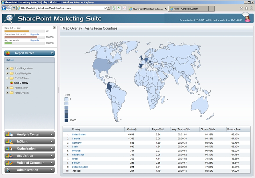Open the Report Center dropdown arrow

[x=52, y=53]
